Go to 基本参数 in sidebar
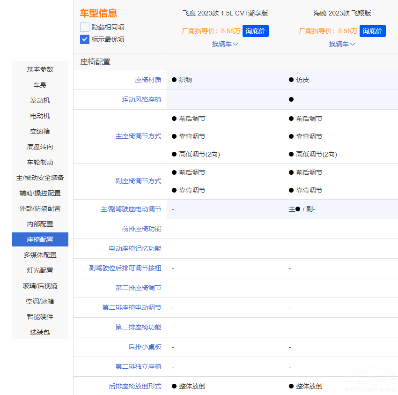 click(x=40, y=69)
